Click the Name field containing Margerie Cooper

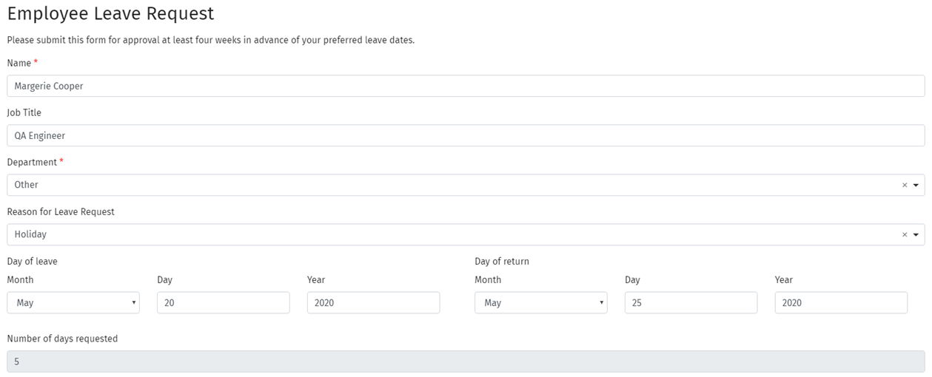pos(466,86)
